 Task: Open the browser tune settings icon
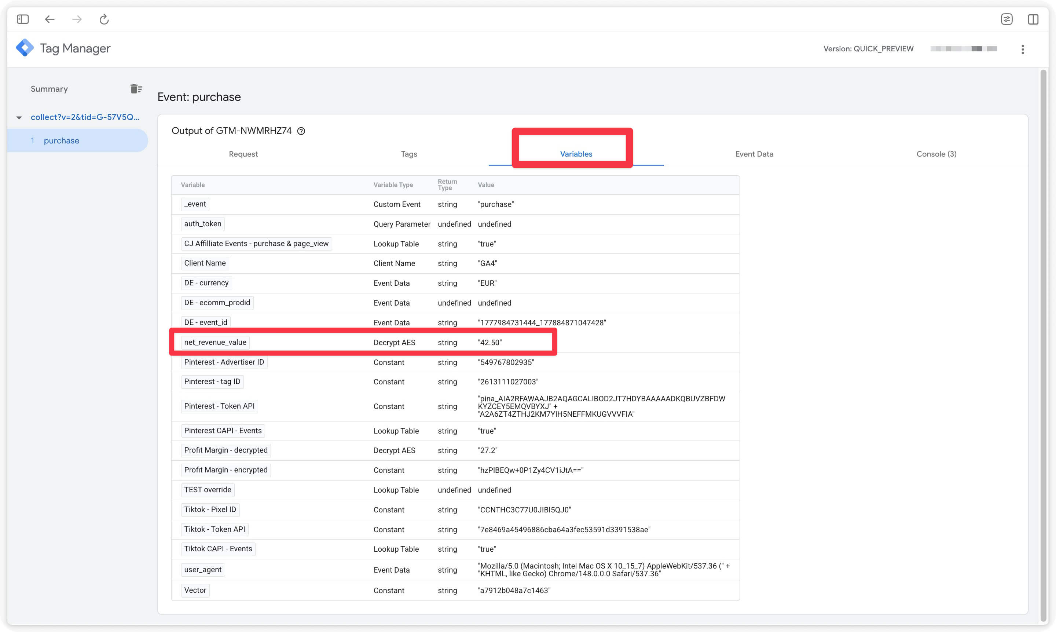[x=1006, y=19]
